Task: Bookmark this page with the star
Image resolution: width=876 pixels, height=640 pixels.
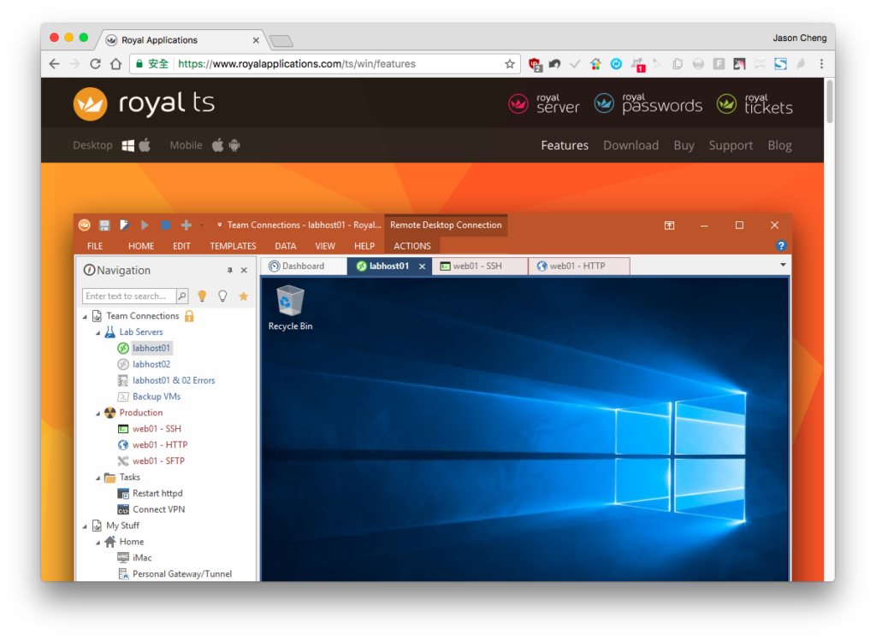Action: pyautogui.click(x=510, y=64)
